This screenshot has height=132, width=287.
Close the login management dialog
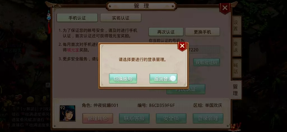click(x=182, y=46)
